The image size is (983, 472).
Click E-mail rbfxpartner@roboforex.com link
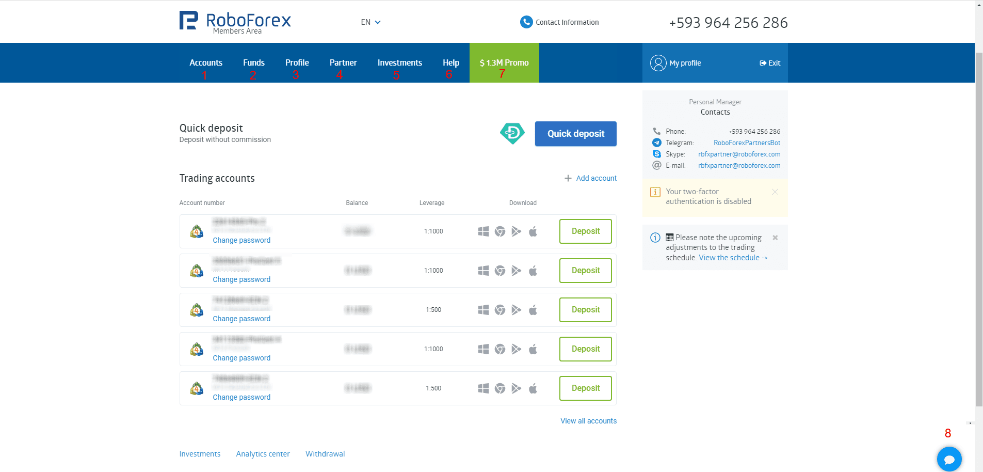739,166
